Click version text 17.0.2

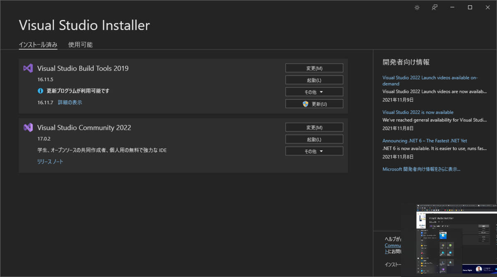pyautogui.click(x=43, y=138)
